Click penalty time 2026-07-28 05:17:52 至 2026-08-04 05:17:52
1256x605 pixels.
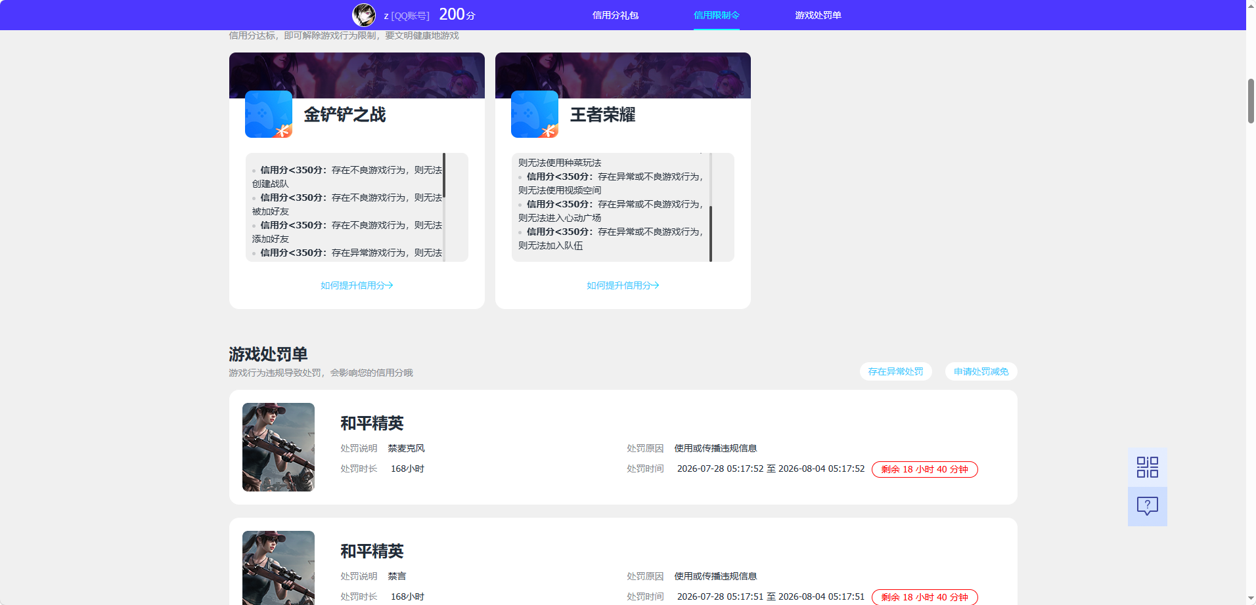(x=771, y=469)
